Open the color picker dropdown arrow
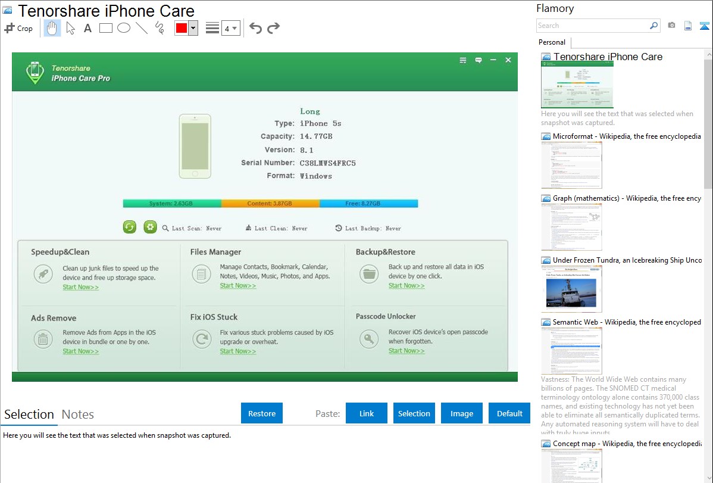 point(193,28)
